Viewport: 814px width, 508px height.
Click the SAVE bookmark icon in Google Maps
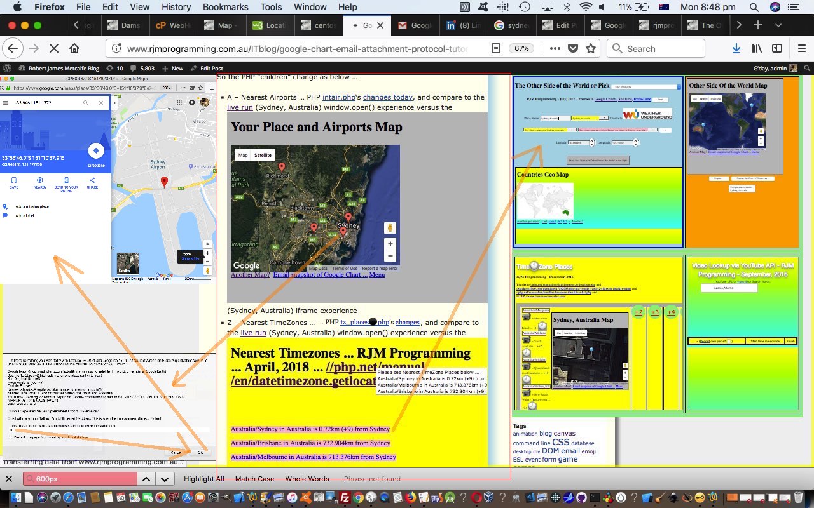point(13,180)
